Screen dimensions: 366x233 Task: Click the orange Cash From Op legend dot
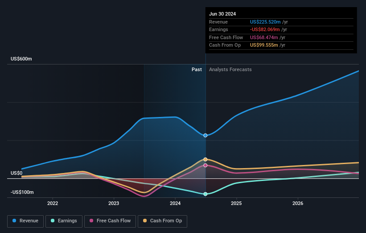(145, 221)
